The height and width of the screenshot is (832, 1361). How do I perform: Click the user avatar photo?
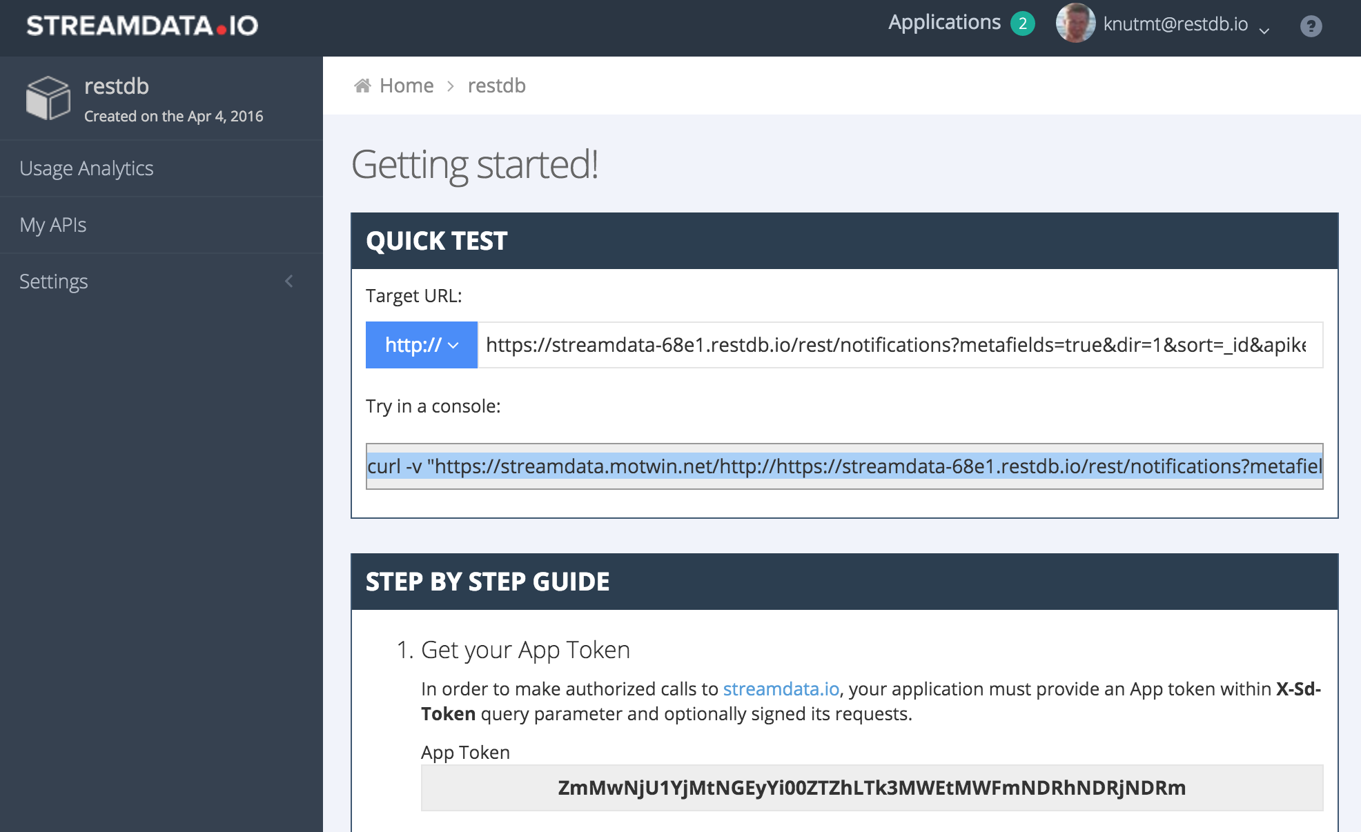(1075, 24)
